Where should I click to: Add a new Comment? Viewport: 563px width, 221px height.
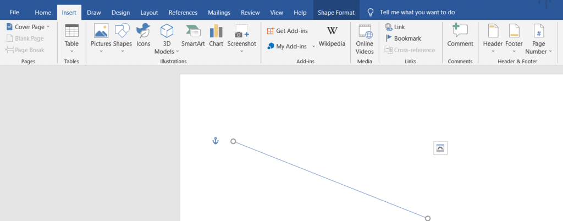(x=460, y=36)
